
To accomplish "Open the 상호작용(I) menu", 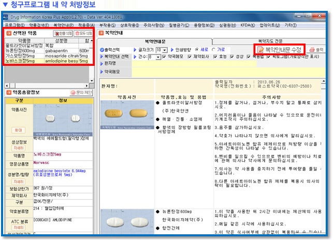I will click(x=129, y=25).
